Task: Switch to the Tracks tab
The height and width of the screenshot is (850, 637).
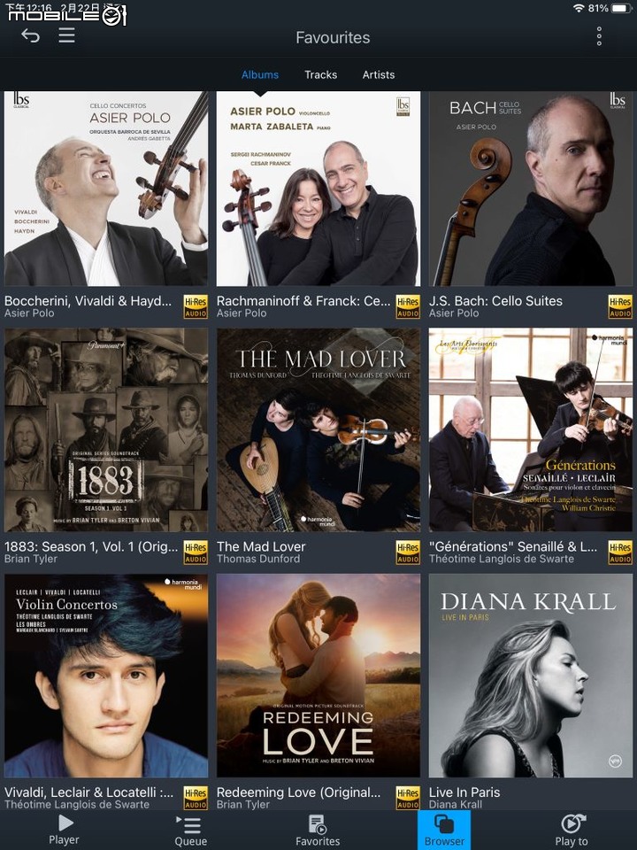Action: tap(320, 74)
